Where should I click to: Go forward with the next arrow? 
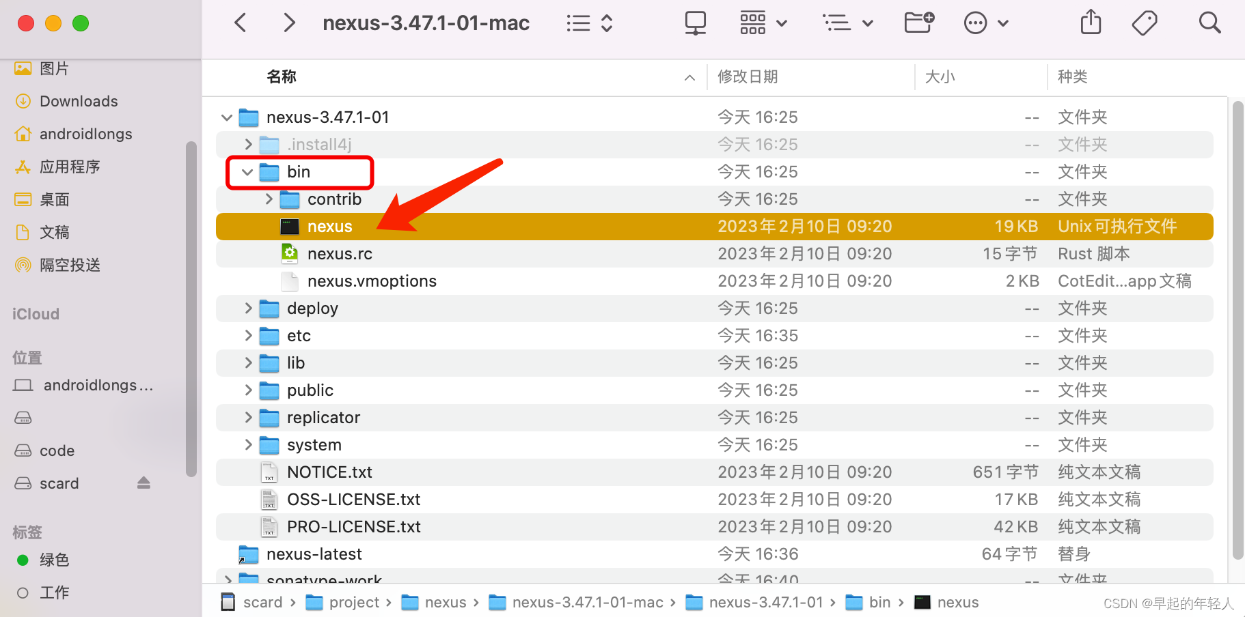pyautogui.click(x=290, y=23)
